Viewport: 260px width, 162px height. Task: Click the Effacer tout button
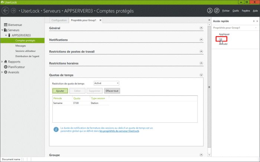pos(112,91)
